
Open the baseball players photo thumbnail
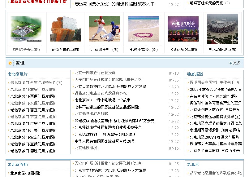click(x=105, y=29)
